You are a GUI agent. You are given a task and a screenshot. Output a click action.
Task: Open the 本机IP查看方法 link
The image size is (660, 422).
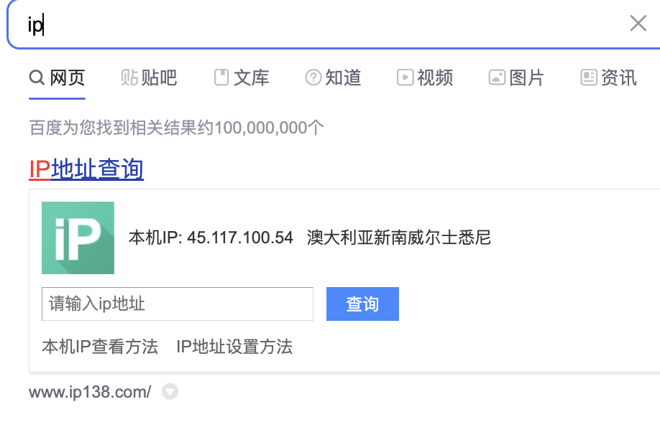100,347
